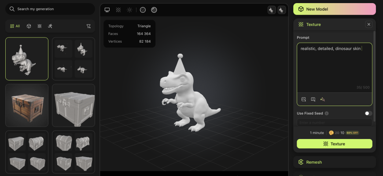Click the image reference icon under prompt
383x176 pixels.
304,99
